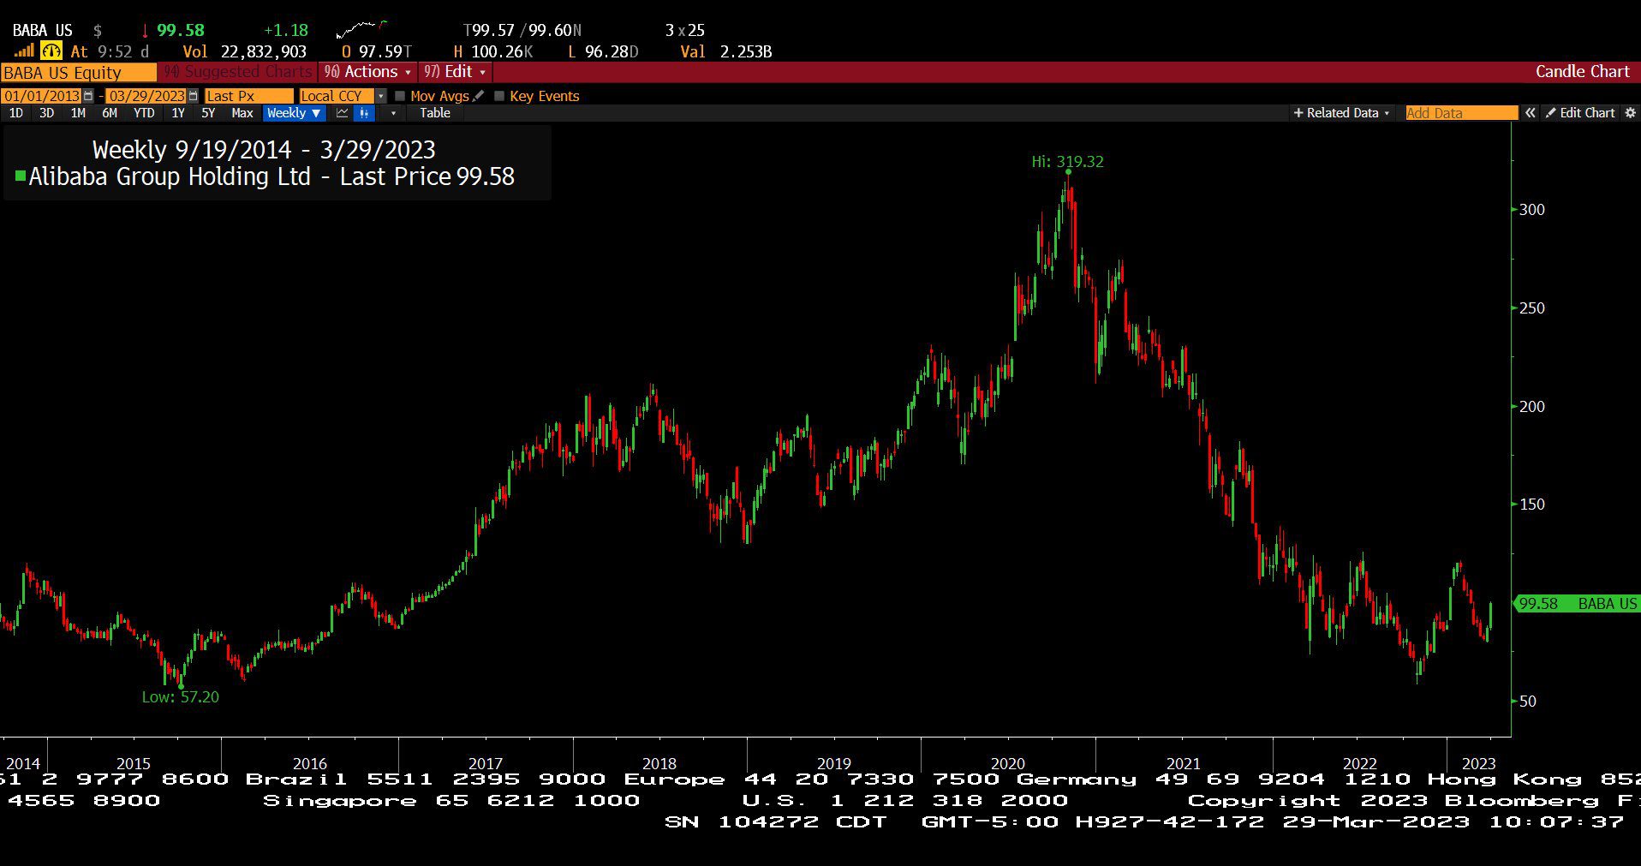Switch to Table view
This screenshot has height=866, width=1641.
click(x=435, y=113)
